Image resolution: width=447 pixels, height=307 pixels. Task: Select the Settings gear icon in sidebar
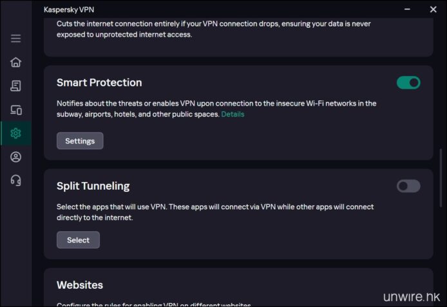point(15,133)
